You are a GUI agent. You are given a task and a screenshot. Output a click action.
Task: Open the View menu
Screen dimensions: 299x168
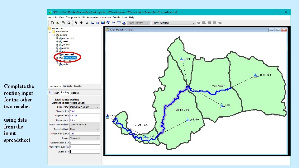click(62, 17)
